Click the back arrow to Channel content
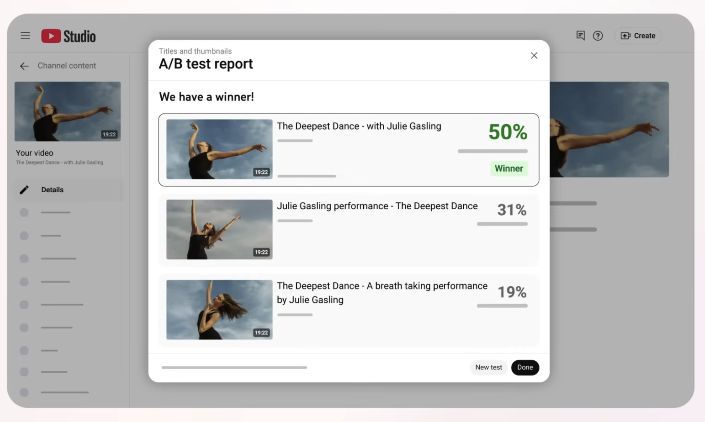Viewport: 705px width, 422px height. 24,66
